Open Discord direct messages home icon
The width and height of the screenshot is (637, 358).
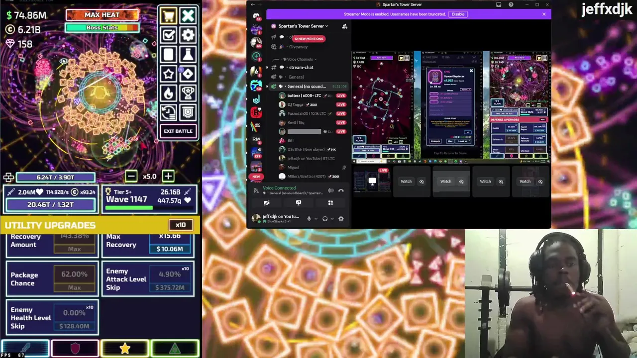[256, 16]
